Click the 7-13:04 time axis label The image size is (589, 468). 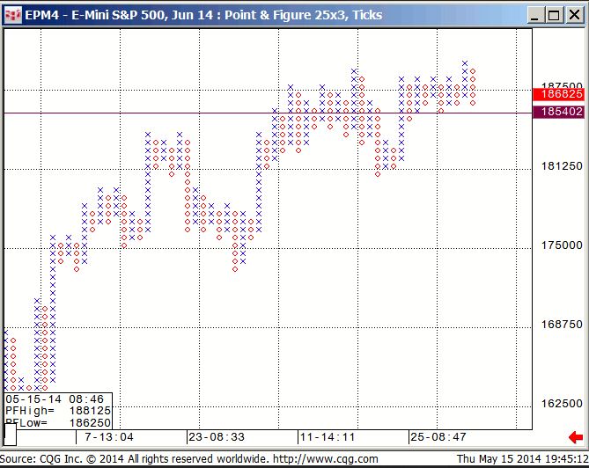(108, 436)
